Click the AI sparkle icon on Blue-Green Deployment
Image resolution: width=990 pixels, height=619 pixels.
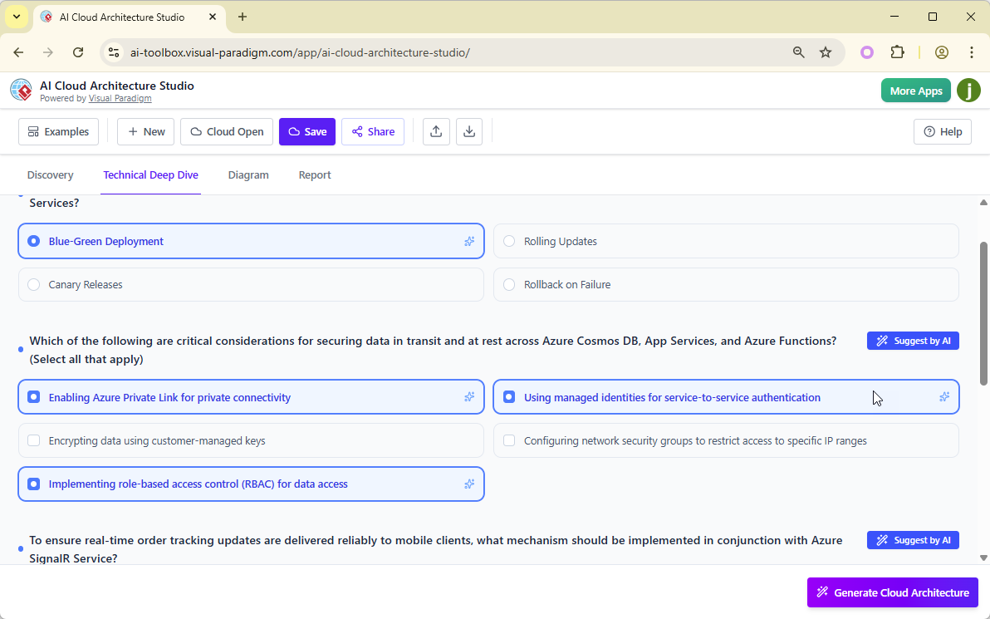click(469, 241)
